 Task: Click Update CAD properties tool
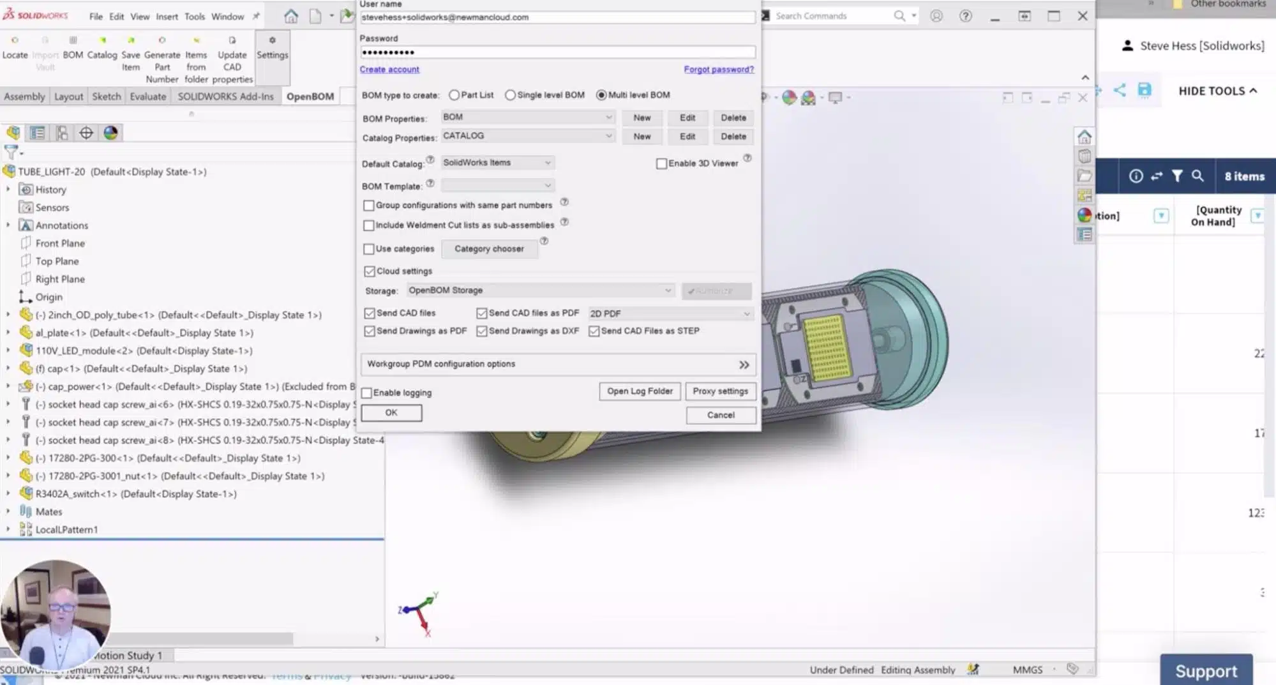tap(232, 60)
